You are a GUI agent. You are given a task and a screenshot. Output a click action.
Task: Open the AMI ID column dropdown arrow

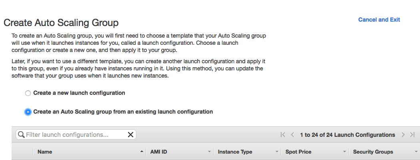pos(209,152)
